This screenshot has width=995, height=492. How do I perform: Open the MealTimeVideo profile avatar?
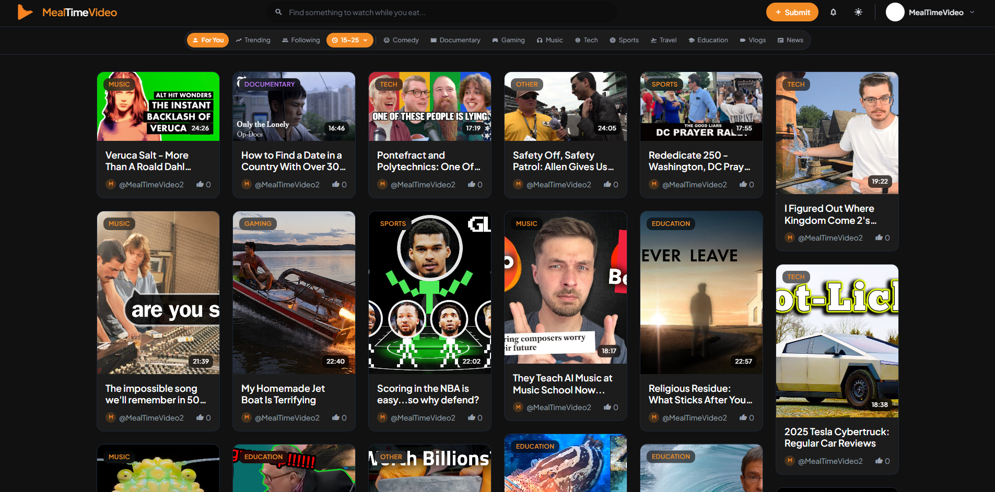point(895,12)
